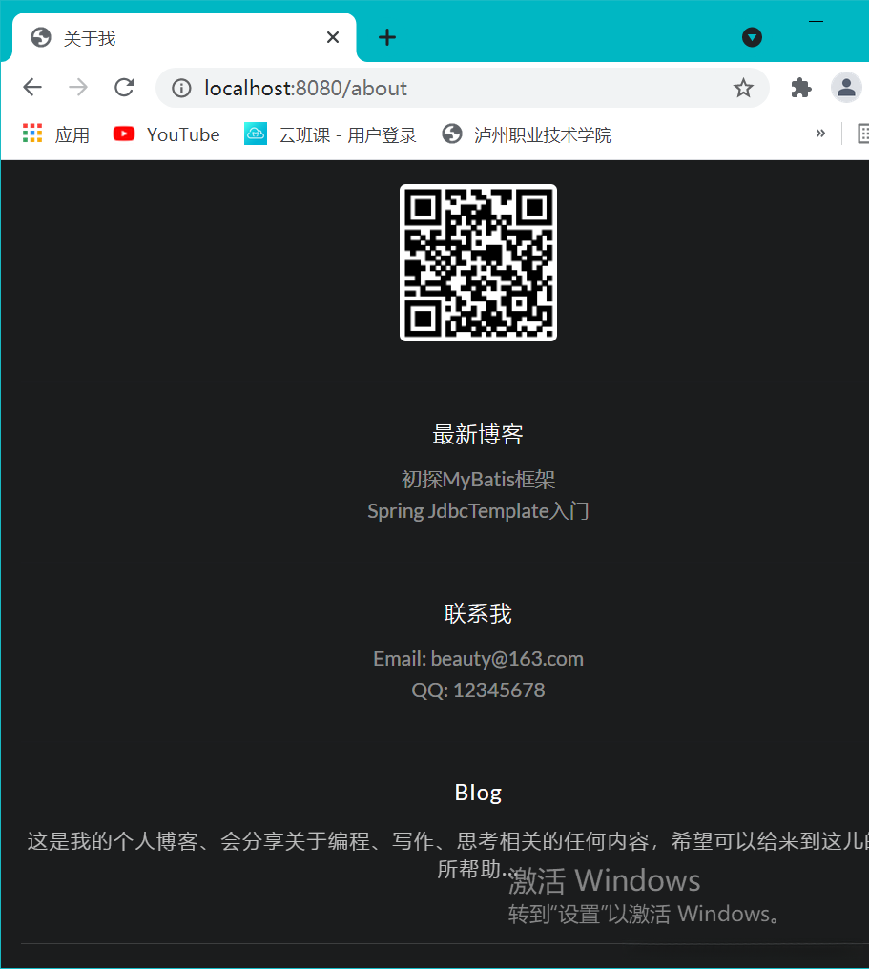Open the tab search circle menu
The height and width of the screenshot is (969, 869).
pos(752,37)
